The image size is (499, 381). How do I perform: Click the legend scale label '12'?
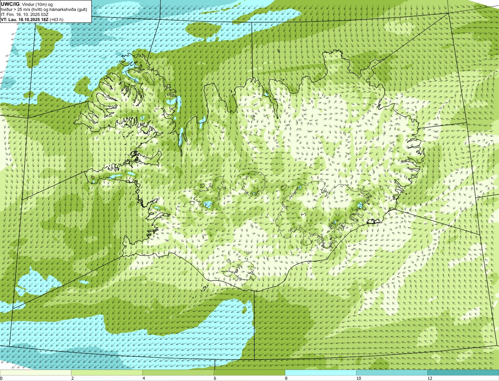(x=430, y=378)
